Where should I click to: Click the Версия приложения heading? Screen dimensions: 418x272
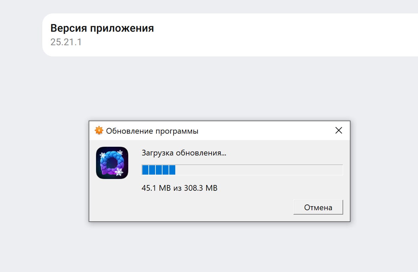point(102,28)
